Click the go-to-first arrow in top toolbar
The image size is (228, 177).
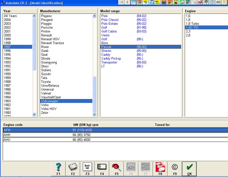[x=121, y=2]
